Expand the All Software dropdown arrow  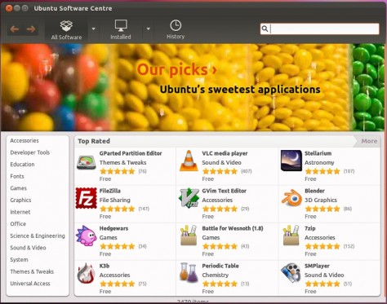(x=94, y=29)
